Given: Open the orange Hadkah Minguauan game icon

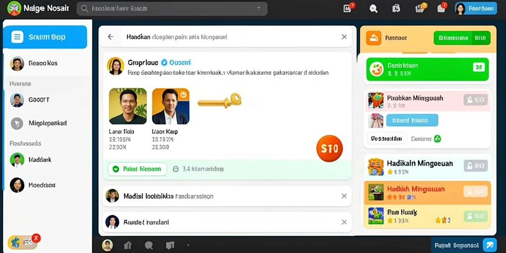Looking at the screenshot, I should (376, 192).
